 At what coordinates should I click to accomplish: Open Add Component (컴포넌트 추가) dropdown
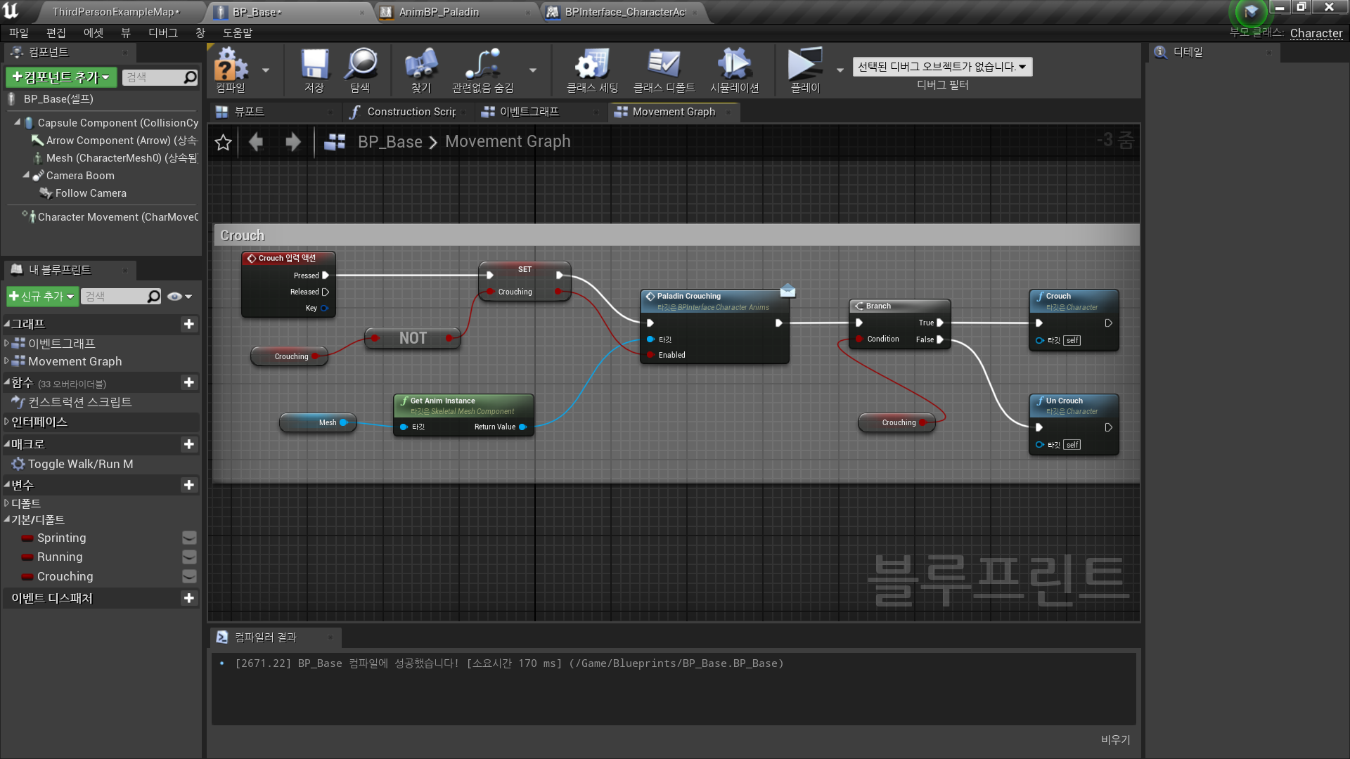(61, 77)
